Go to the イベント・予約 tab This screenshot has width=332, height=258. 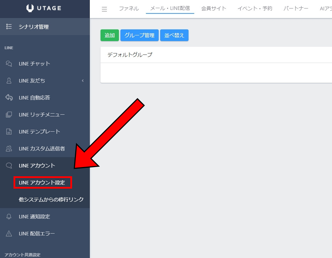[x=255, y=8]
